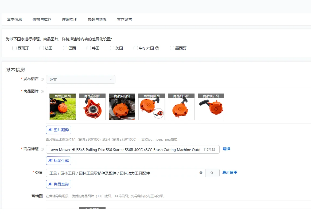Select the 其它设置 tab
Screen dimensions: 311x217
click(x=124, y=20)
